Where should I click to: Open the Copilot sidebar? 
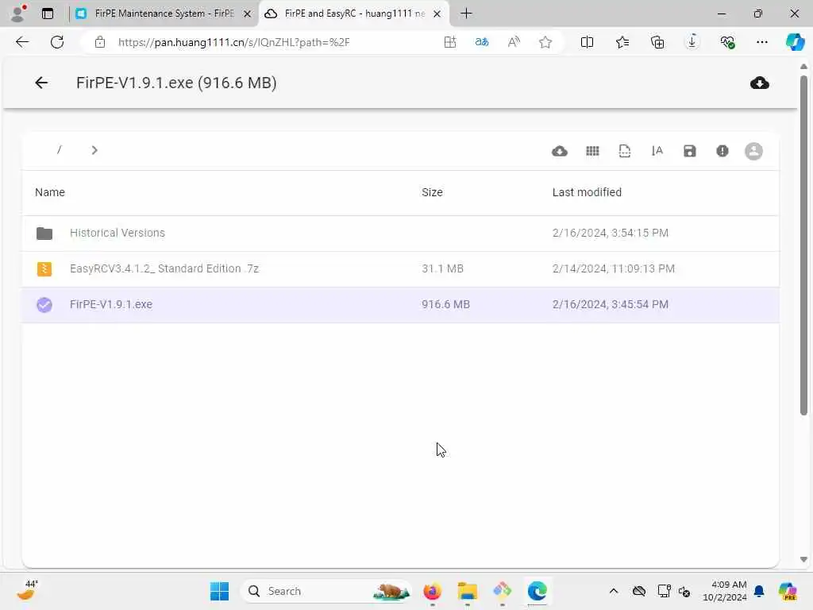(795, 42)
